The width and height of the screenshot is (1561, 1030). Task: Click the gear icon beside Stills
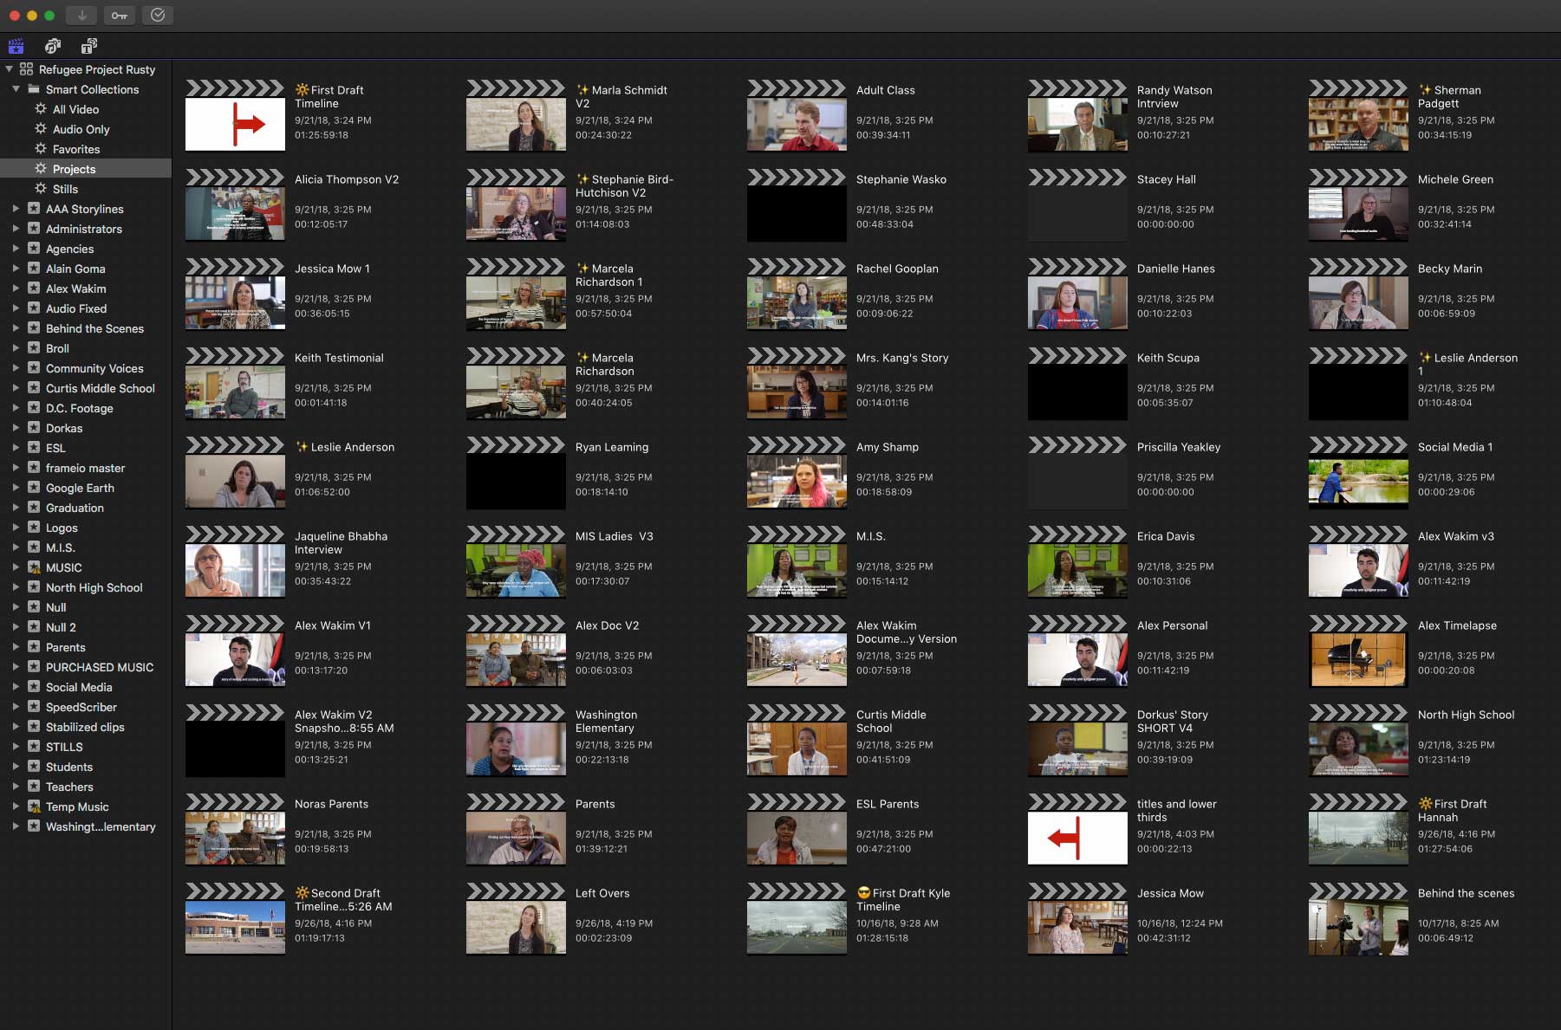[41, 189]
